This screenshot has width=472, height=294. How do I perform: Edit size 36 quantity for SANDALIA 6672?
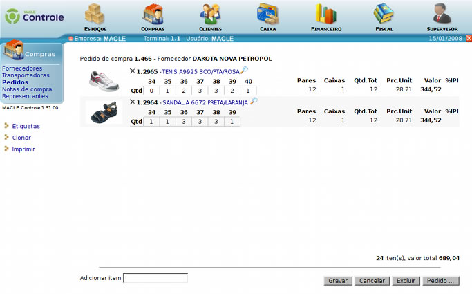point(184,122)
